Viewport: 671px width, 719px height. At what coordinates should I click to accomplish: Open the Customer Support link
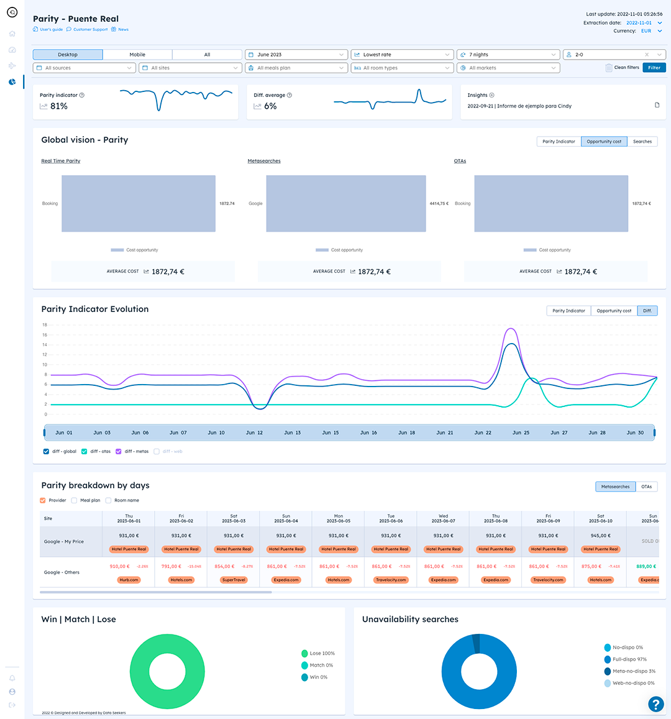[90, 29]
